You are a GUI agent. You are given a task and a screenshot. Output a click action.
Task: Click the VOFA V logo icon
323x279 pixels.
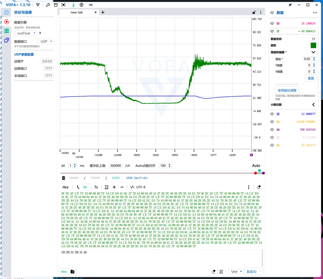[x=38, y=5]
